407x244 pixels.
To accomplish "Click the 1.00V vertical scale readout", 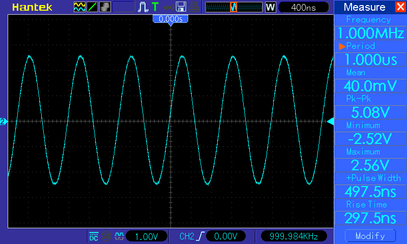I will [x=147, y=236].
